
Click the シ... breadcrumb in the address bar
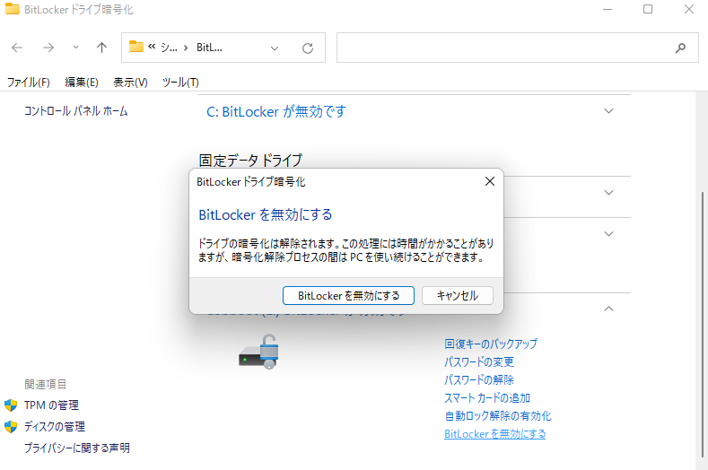coord(169,48)
